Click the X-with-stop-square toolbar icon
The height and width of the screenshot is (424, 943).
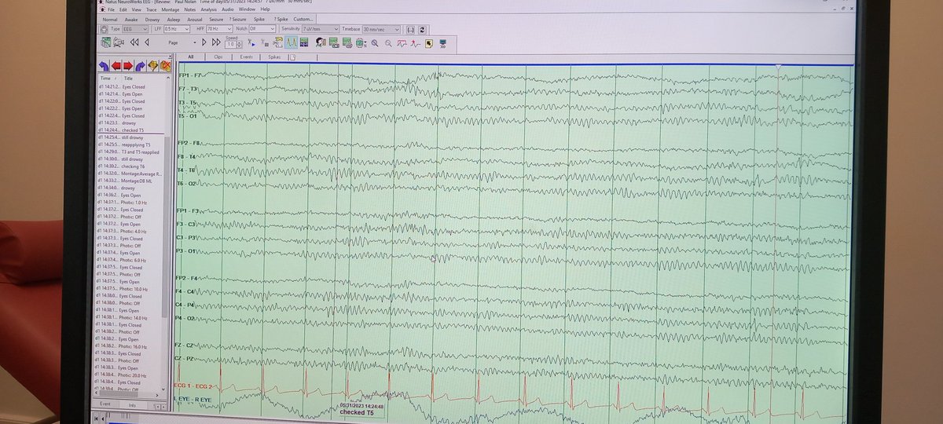point(265,42)
